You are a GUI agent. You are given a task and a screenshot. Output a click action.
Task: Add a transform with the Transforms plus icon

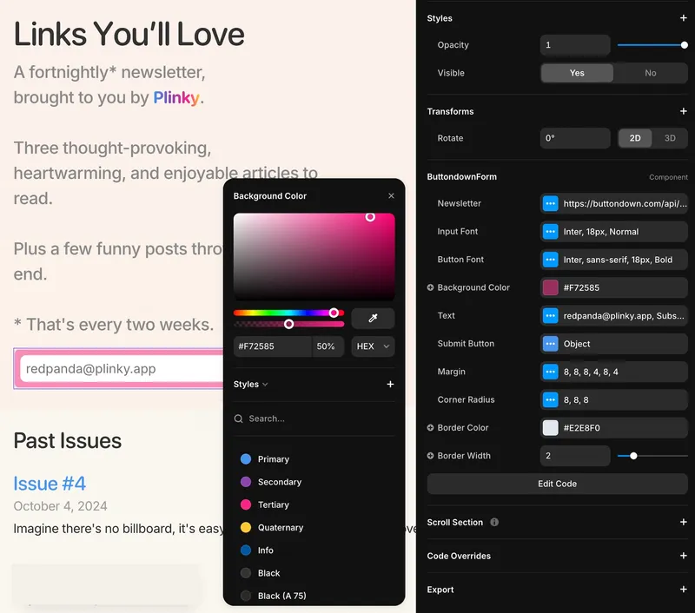click(683, 111)
